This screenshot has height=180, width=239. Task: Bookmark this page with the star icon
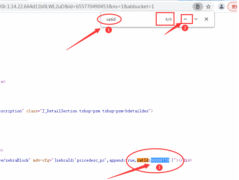coord(208,7)
